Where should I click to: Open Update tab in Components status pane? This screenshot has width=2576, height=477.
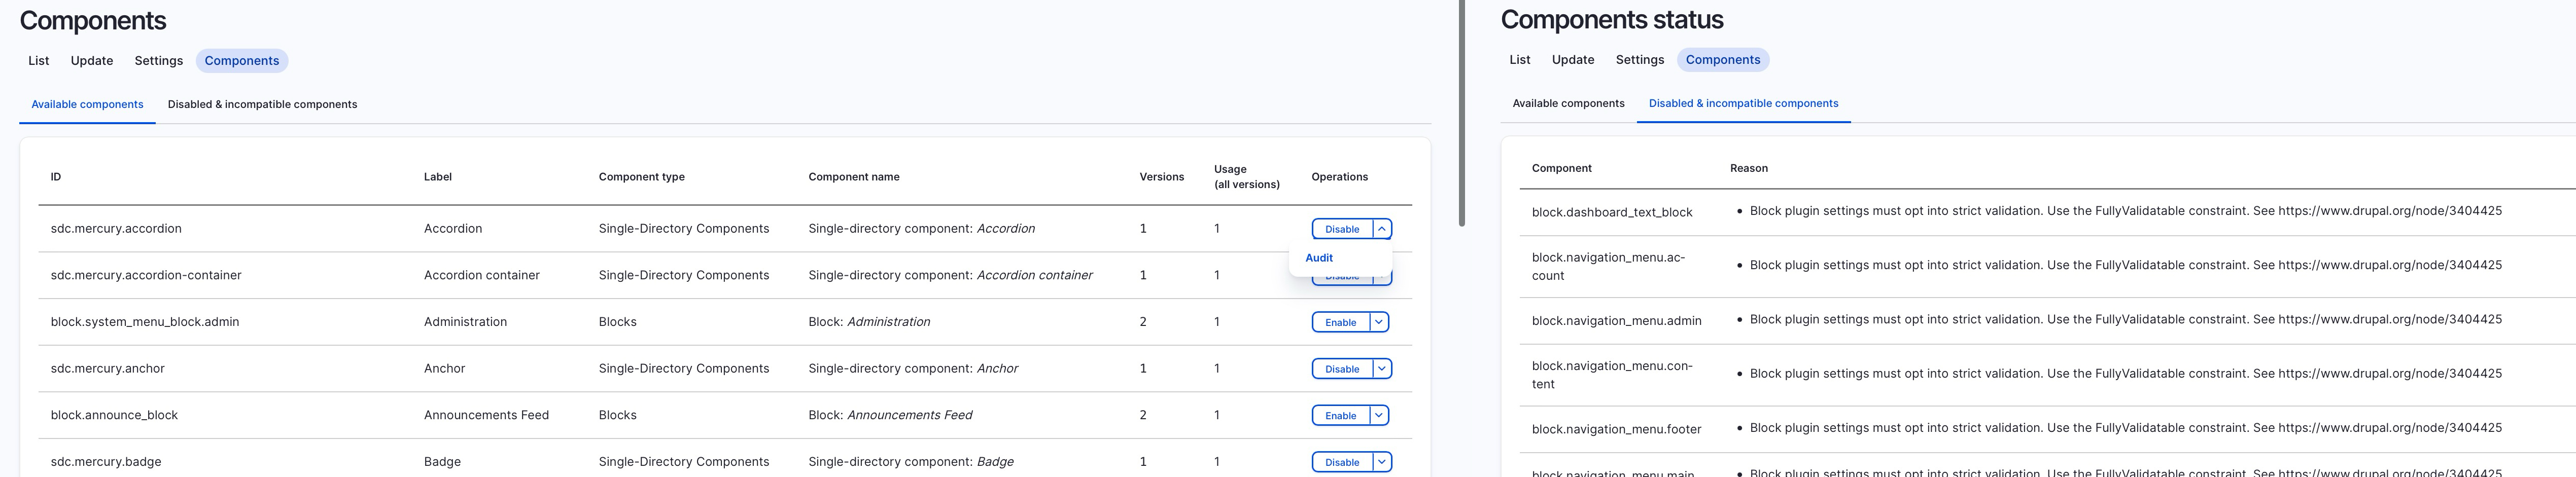[x=1573, y=60]
